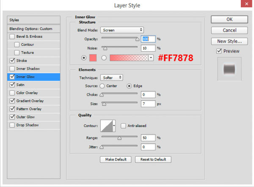Toggle the Anti-aliased checkbox

123,126
